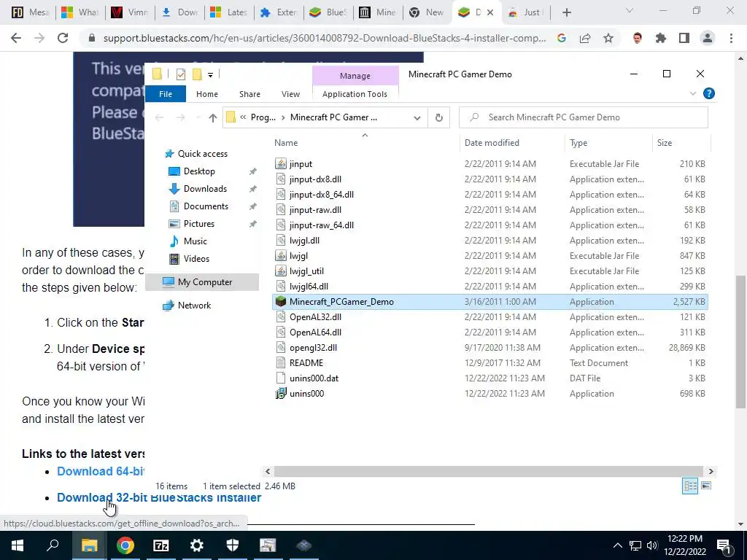The height and width of the screenshot is (560, 747).
Task: Open 7-Zip from the taskbar
Action: coord(161,545)
